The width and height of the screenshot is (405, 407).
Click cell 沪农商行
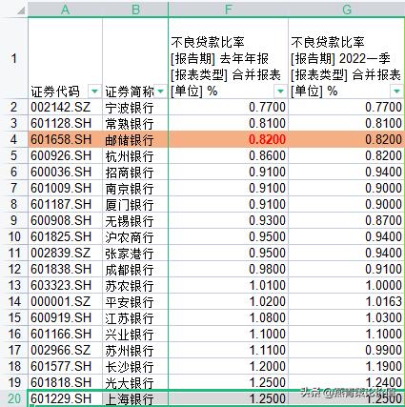point(135,236)
